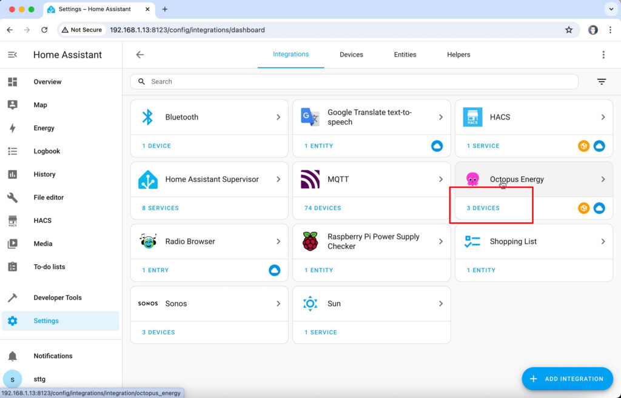Click the HACS integration card logo
The image size is (621, 398).
[x=472, y=117]
